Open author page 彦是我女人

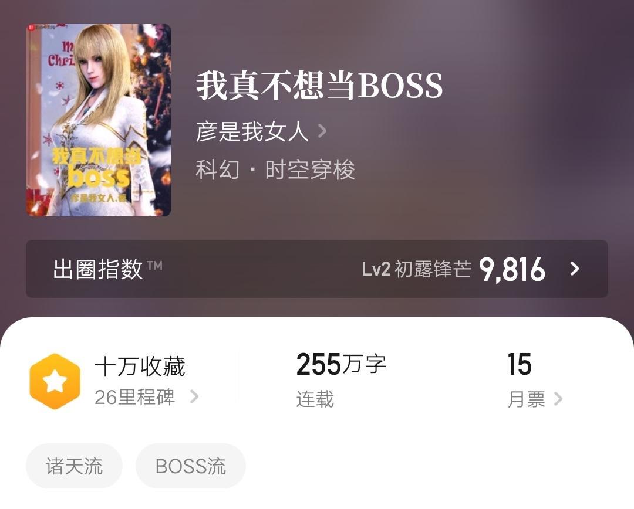252,131
